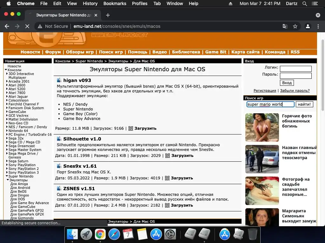The image size is (325, 243).
Task: Click the Mac icon beside Snes9x v1.61
Action: pyautogui.click(x=59, y=166)
